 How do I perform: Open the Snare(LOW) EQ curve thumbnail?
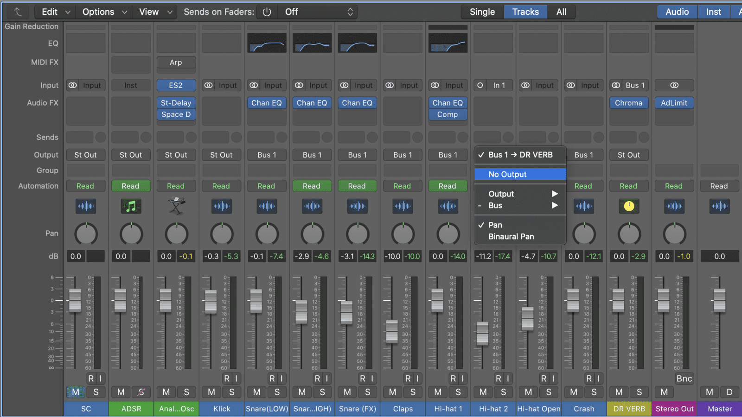click(267, 43)
